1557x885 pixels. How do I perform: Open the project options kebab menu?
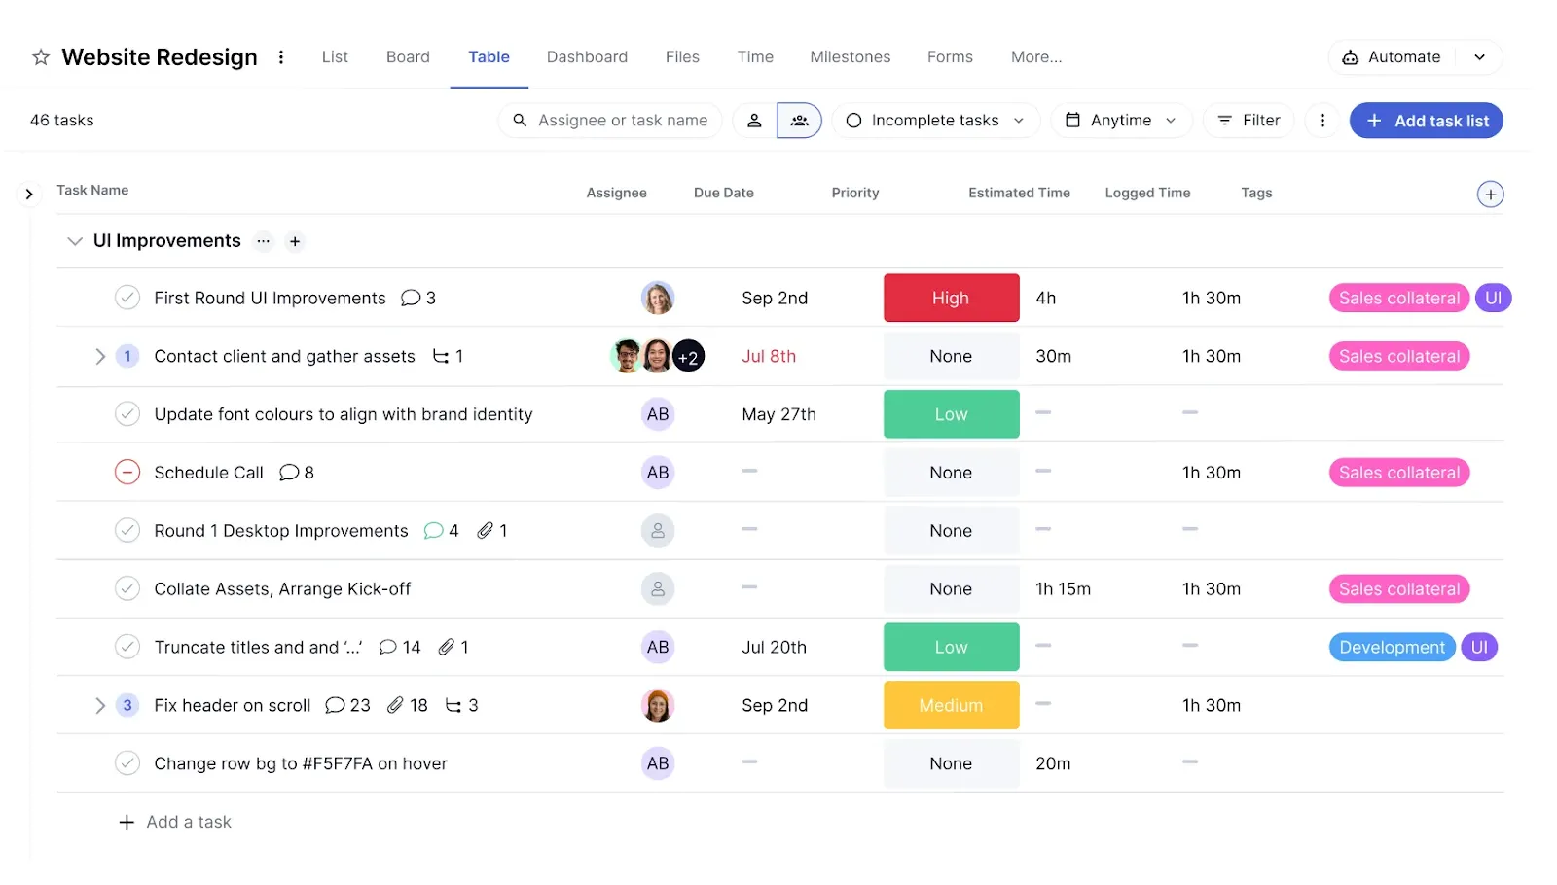tap(281, 57)
